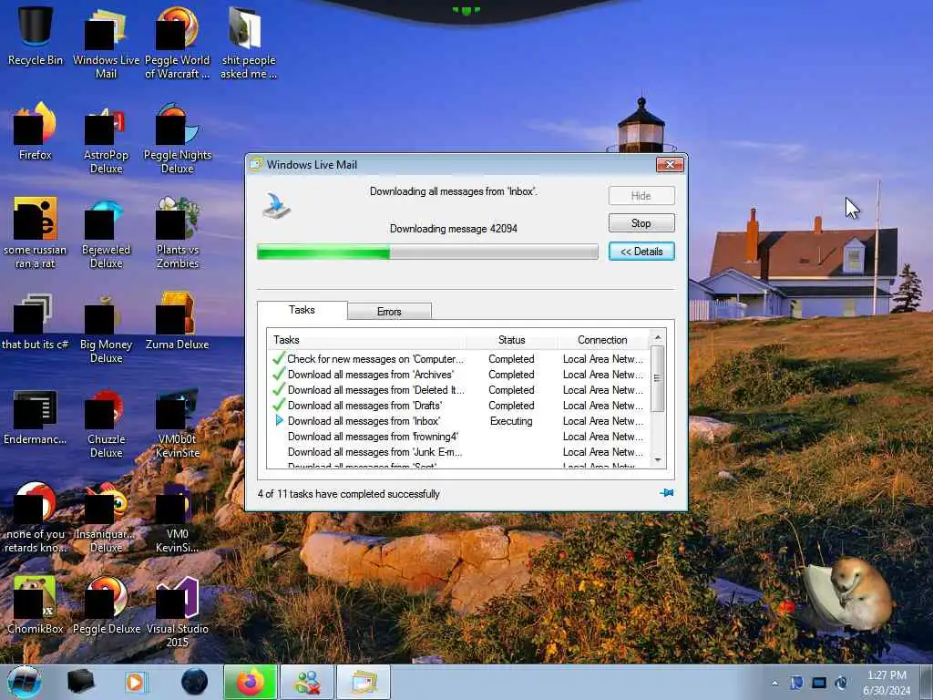Select the executing 'Inbox' task row
Screen dimensions: 933x700
tap(458, 421)
